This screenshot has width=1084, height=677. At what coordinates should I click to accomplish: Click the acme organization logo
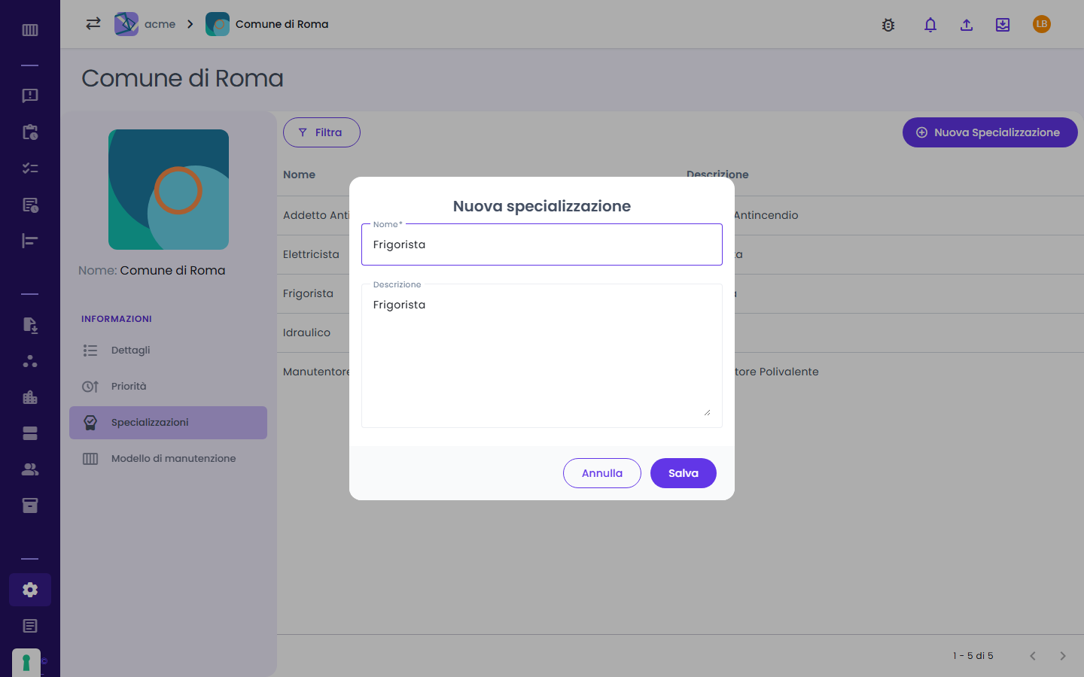tap(126, 24)
